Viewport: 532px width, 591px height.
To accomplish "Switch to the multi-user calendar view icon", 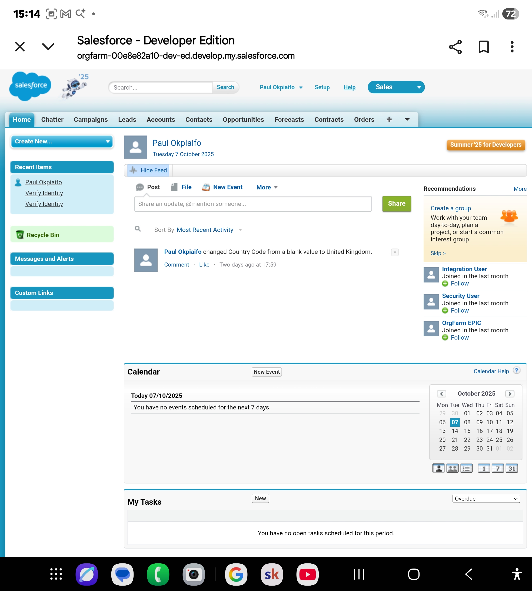I will pyautogui.click(x=452, y=468).
